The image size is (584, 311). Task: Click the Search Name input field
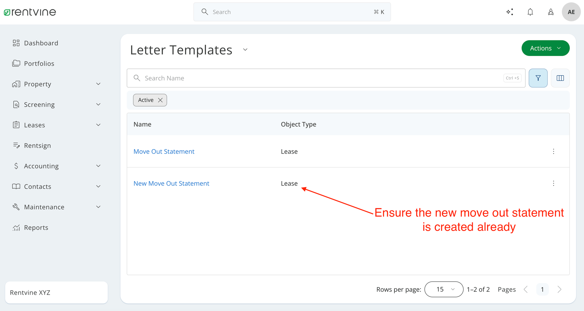(x=319, y=78)
